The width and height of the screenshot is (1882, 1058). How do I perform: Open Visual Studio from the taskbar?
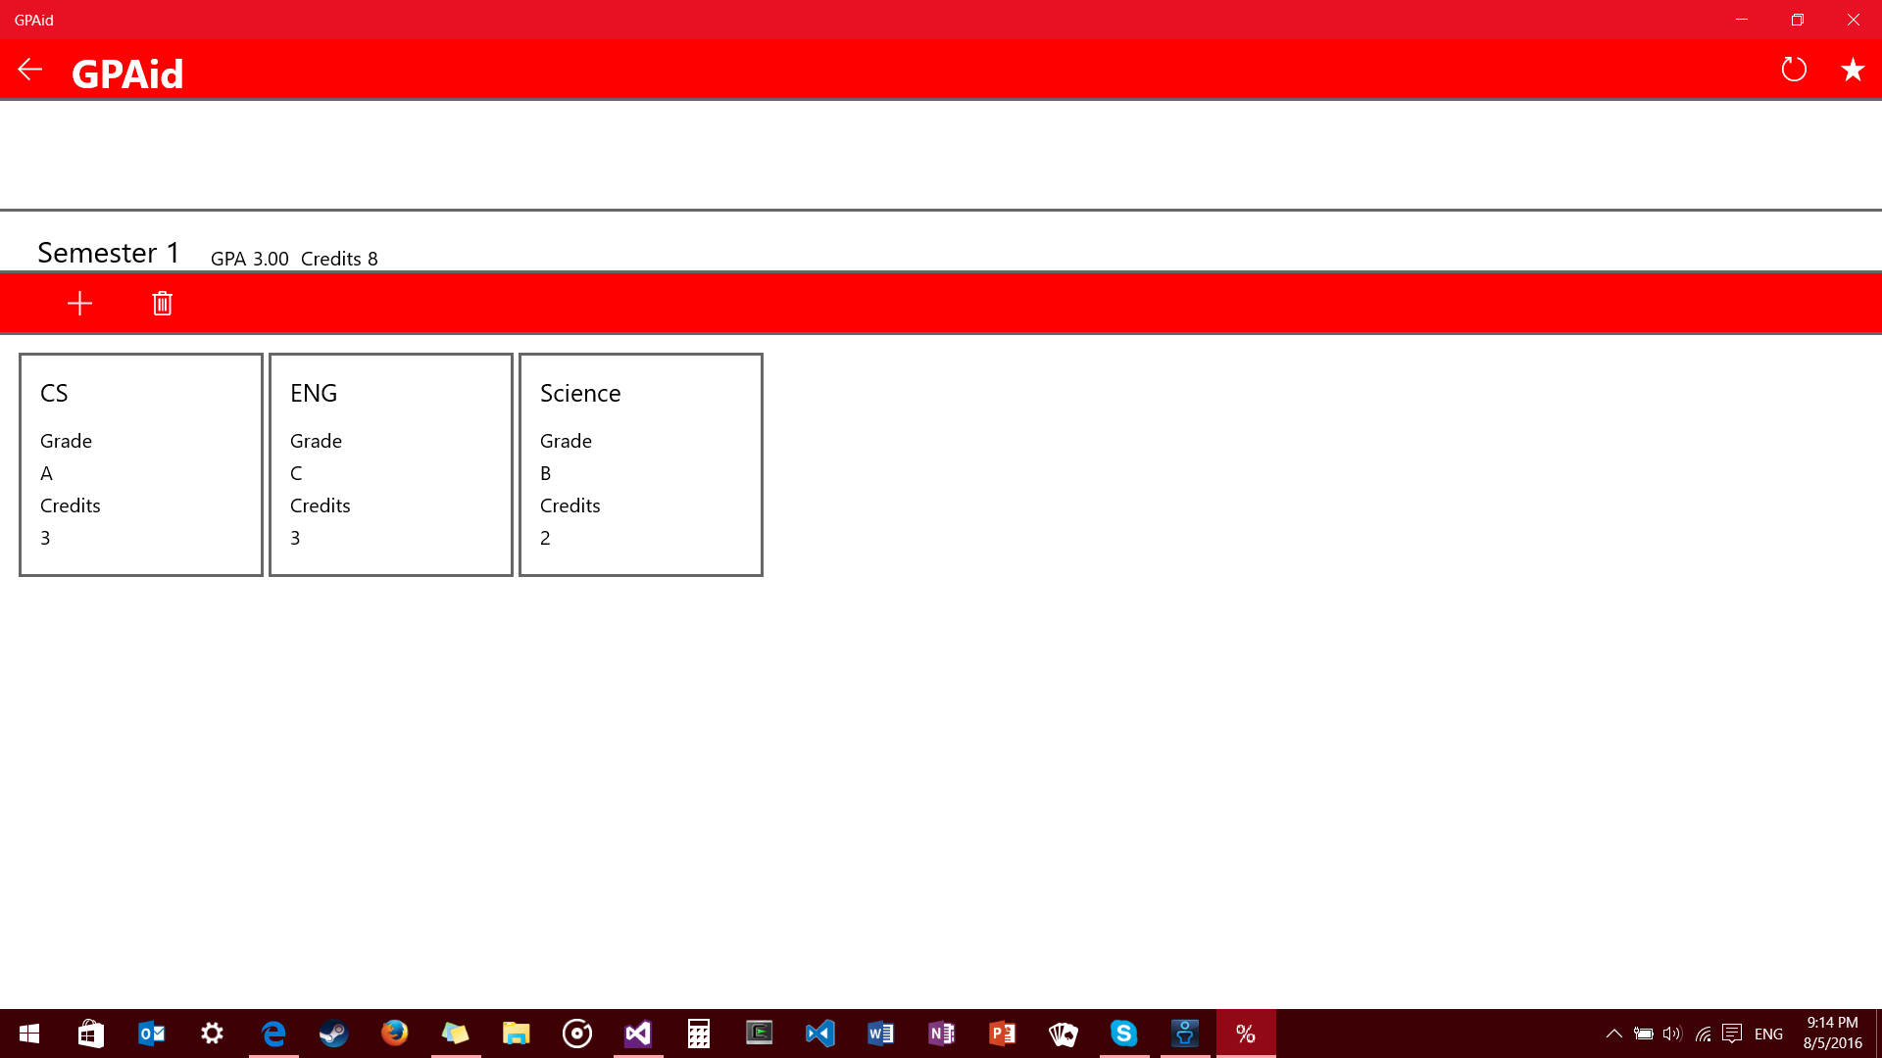click(638, 1034)
